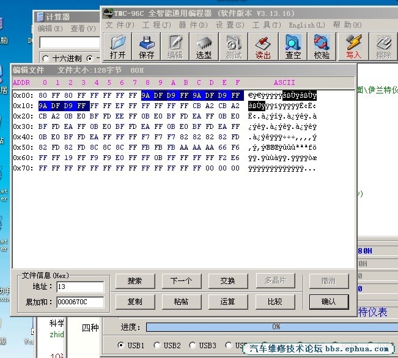Image resolution: width=398 pixels, height=358 pixels.
Task: Click the TMC-96C programmer title bar icon
Action: coord(108,13)
